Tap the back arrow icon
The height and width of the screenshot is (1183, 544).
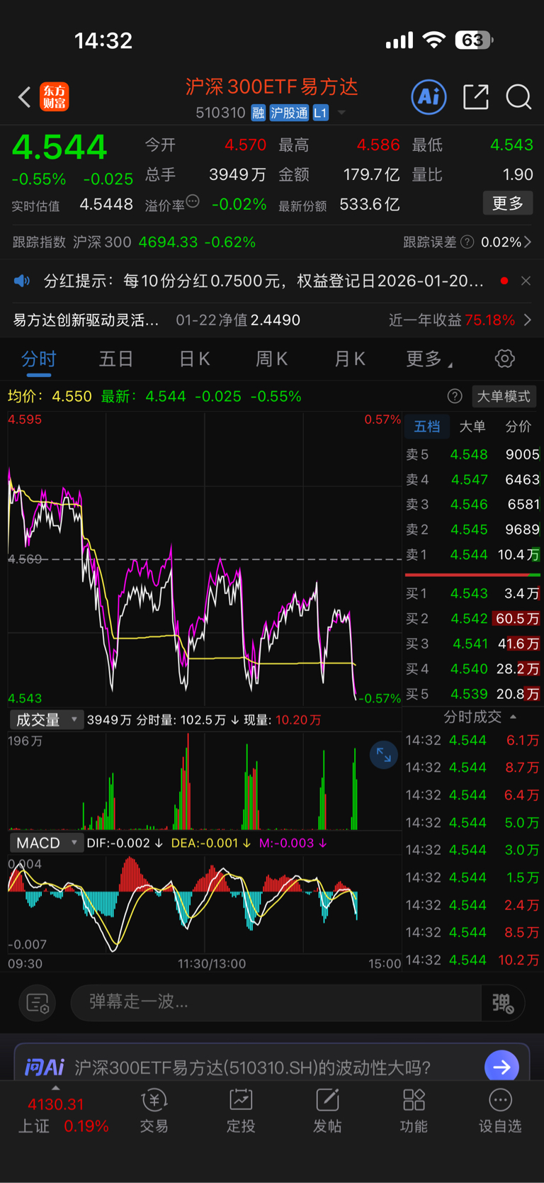(24, 97)
